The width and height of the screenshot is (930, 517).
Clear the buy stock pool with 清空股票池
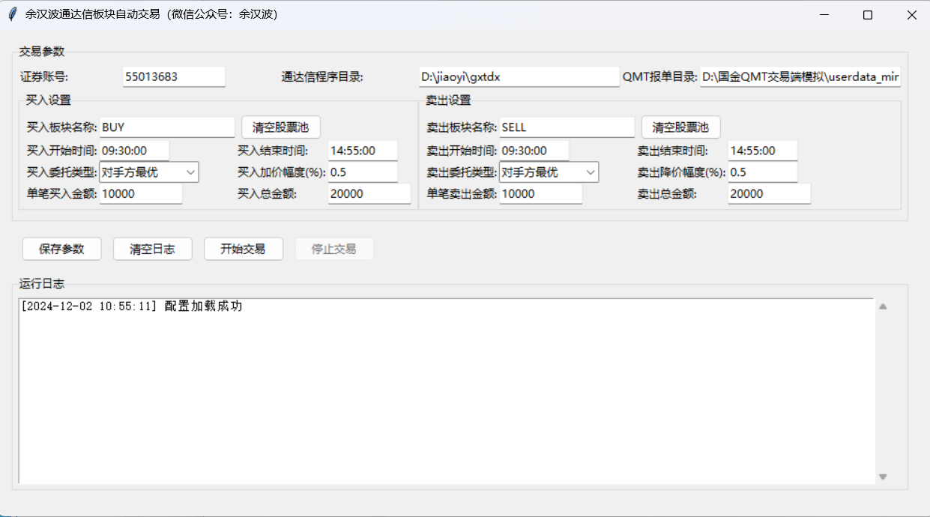click(280, 127)
